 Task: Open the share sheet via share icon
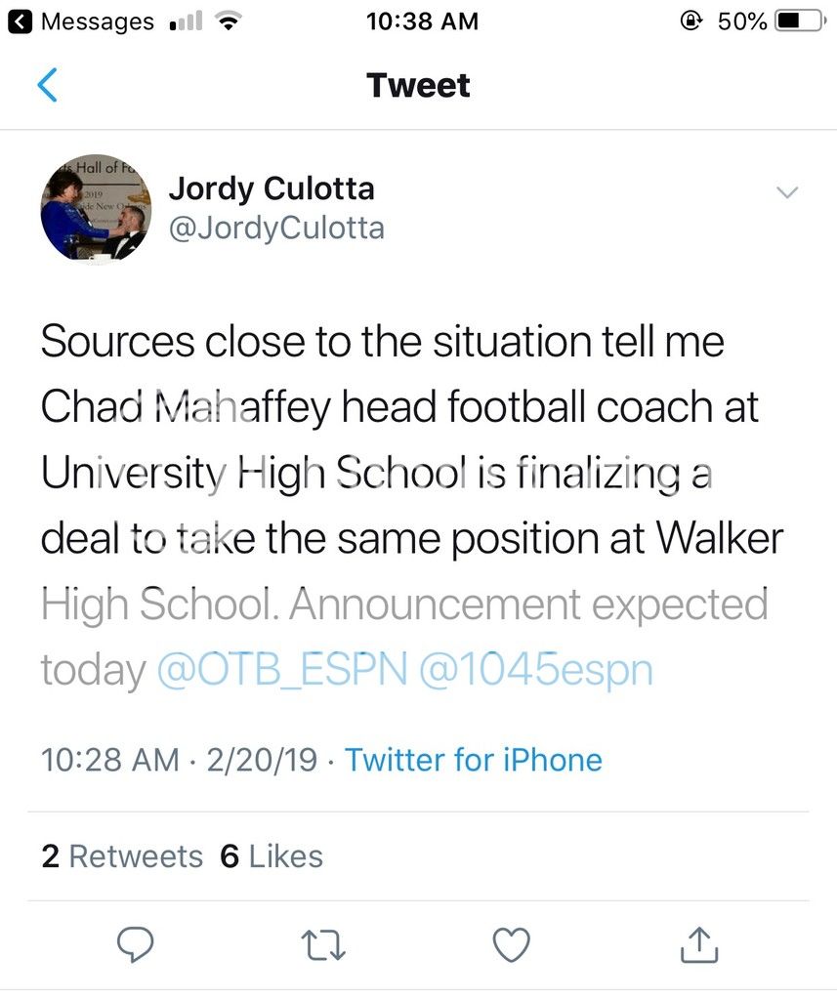698,944
